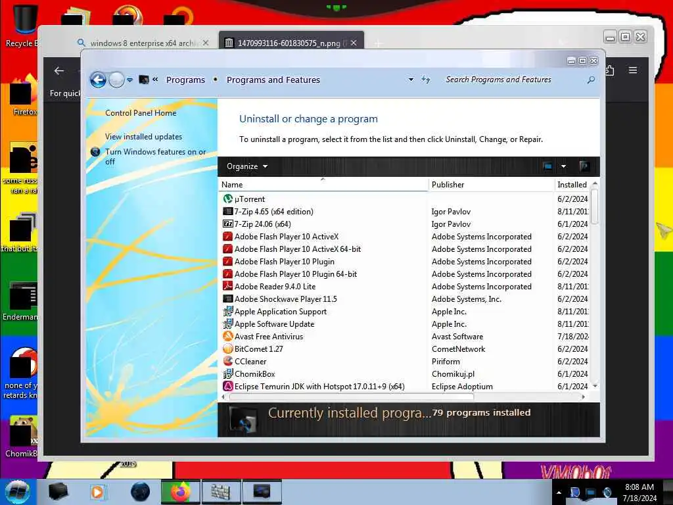Click the Firefox taskbar button
Screen dimensions: 673x505
(x=181, y=492)
